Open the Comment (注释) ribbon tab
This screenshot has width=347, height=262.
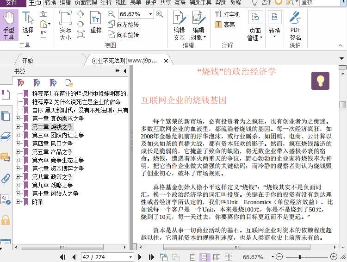pos(106,3)
